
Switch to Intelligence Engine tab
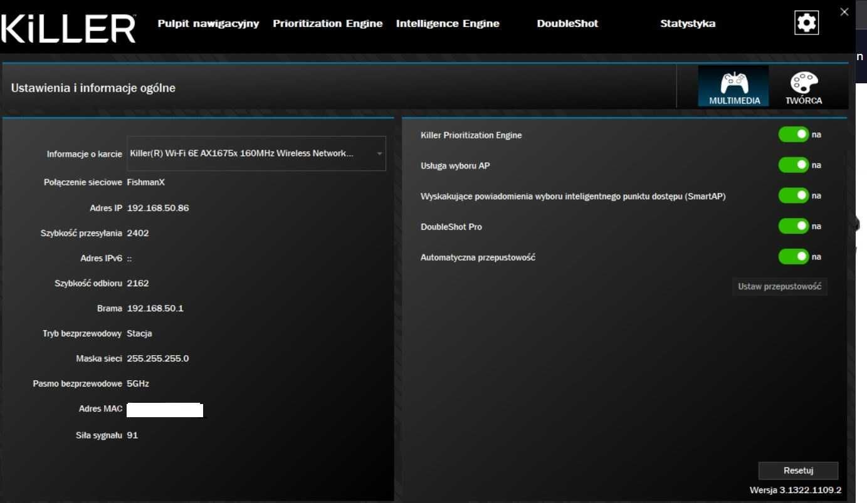(x=448, y=24)
